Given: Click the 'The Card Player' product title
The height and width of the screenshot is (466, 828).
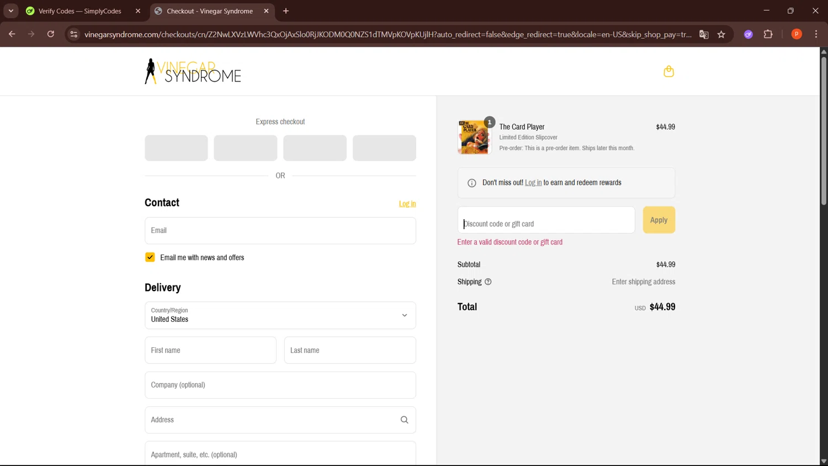Looking at the screenshot, I should (522, 127).
